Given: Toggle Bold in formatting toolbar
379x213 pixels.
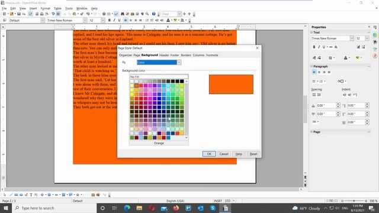Looking at the screenshot, I should tap(109, 20).
